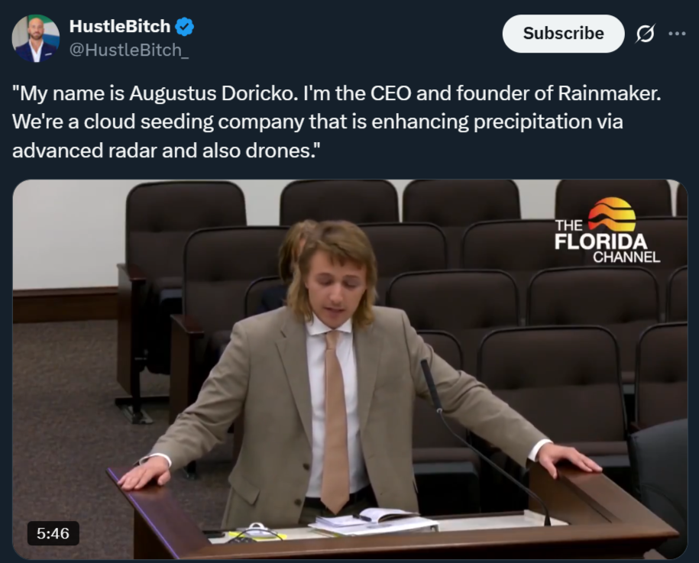Screen dimensions: 699x563
Task: Click the blue verified checkmark badge
Action: coord(184,27)
